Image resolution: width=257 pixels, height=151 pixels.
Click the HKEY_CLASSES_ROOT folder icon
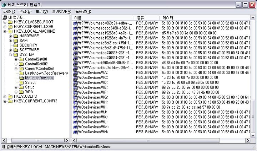pos(10,22)
